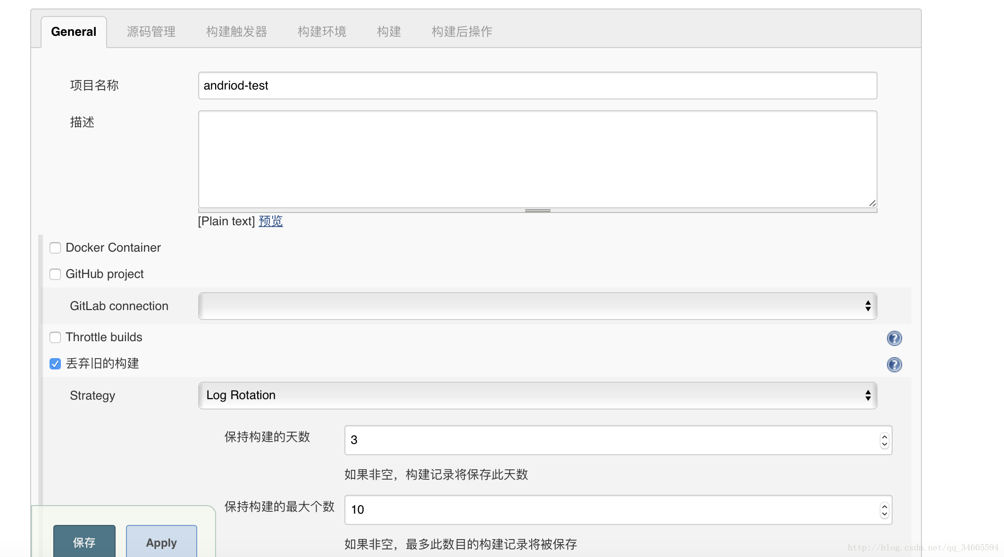Viewport: 1004px width, 557px height.
Task: Click the [Plain text] label
Action: click(226, 221)
